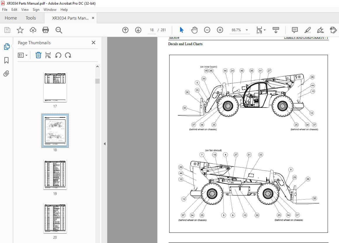This screenshot has width=339, height=243.
Task: Click the thumbnails scrollbar up arrow
Action: [x=98, y=66]
